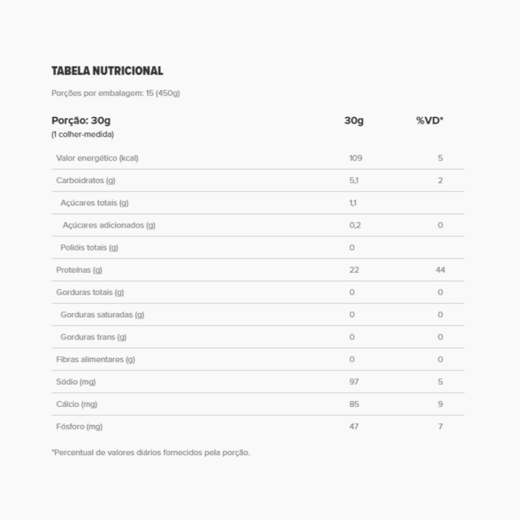Click the protein %VD value 44
Viewport: 520px width, 520px height.
point(440,270)
